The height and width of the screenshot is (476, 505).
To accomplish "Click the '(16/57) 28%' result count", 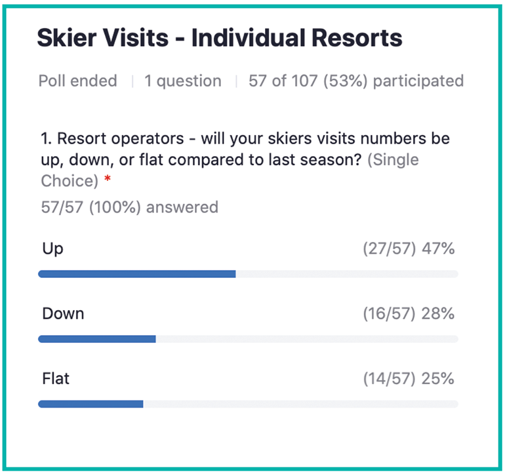I will (x=409, y=313).
